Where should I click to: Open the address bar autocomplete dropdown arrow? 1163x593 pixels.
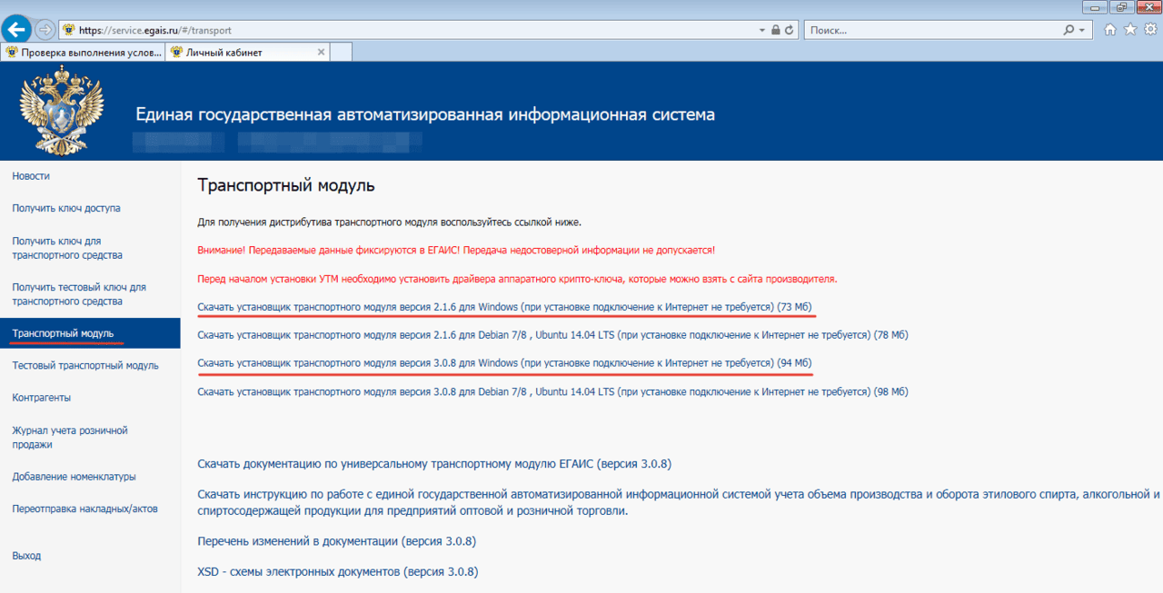761,30
